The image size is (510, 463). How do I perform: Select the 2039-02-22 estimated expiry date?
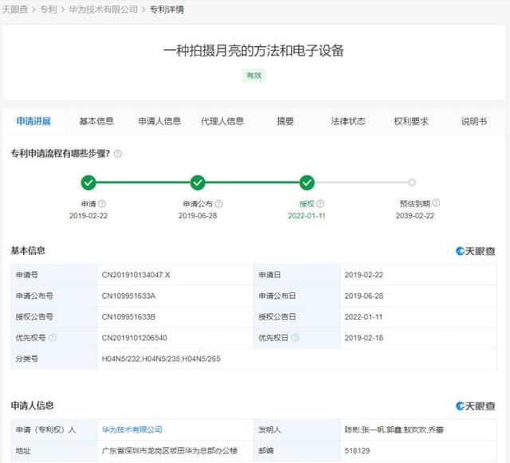point(415,216)
